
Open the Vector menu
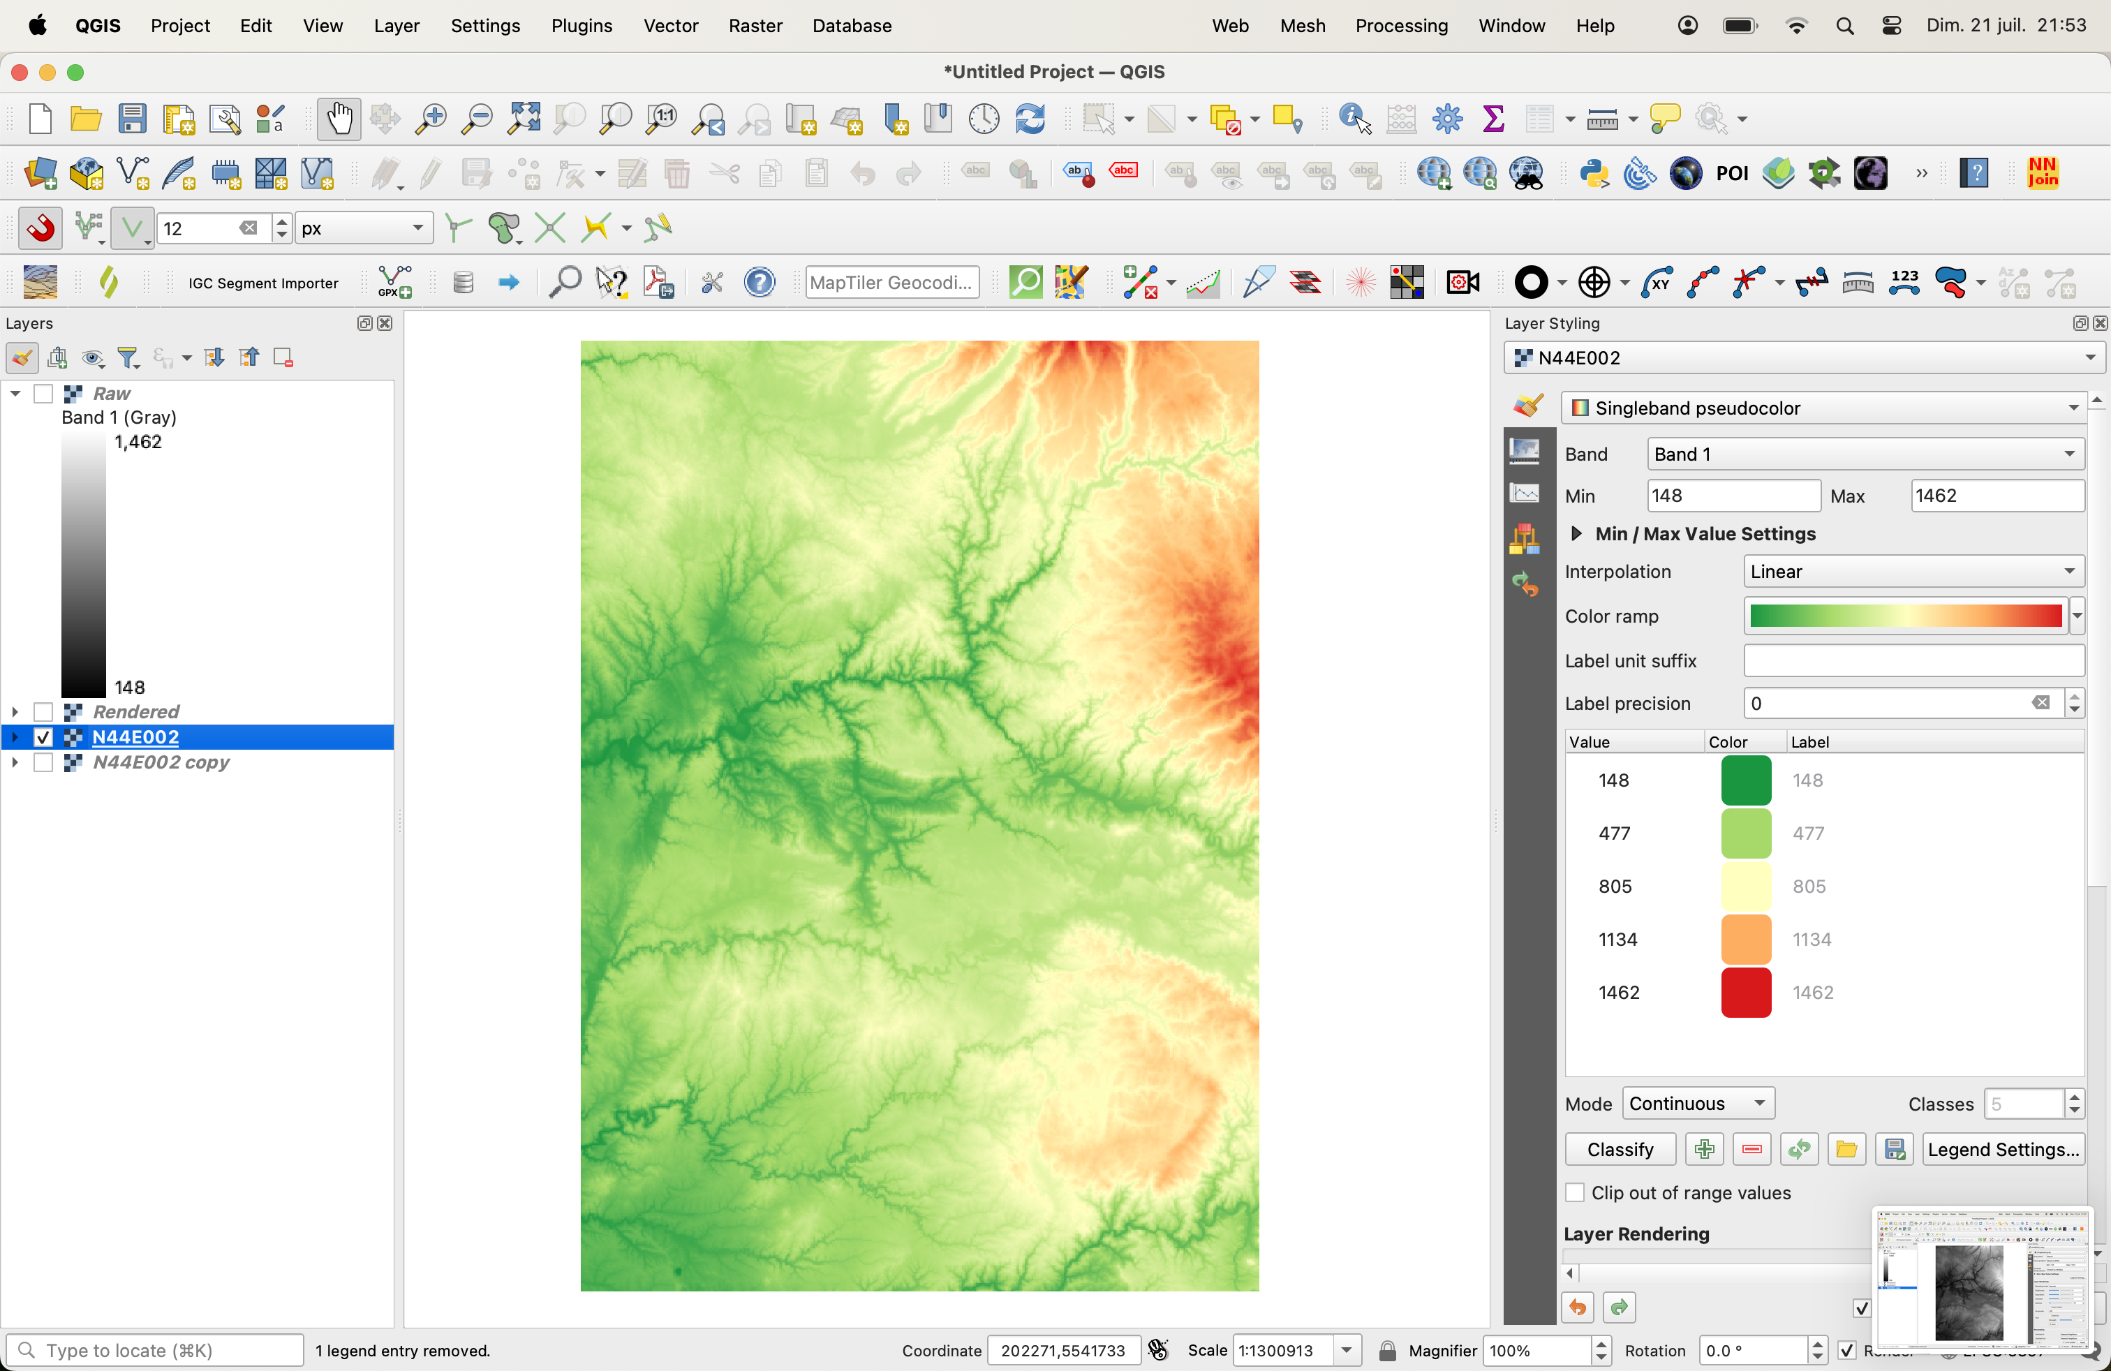point(672,26)
